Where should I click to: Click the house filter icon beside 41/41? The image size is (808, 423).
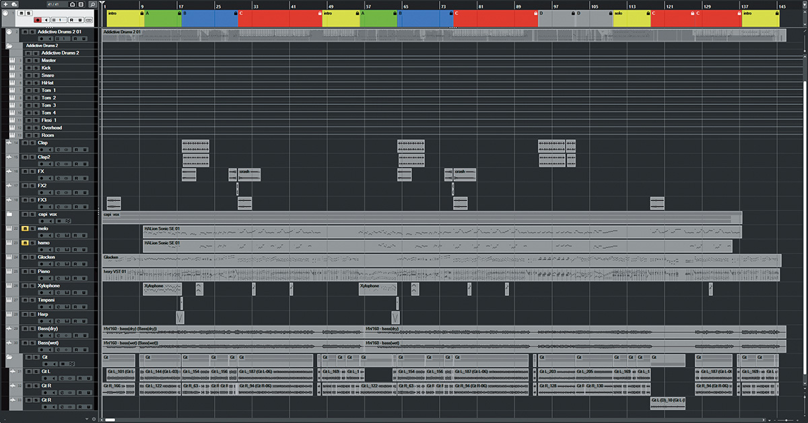[73, 4]
